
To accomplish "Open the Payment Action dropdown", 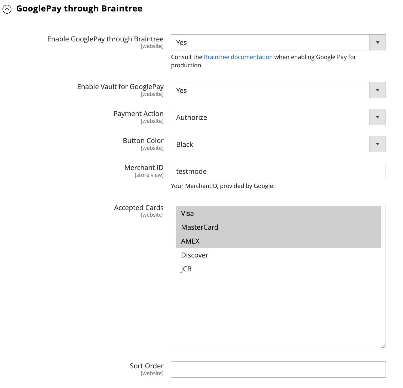I will (270, 117).
